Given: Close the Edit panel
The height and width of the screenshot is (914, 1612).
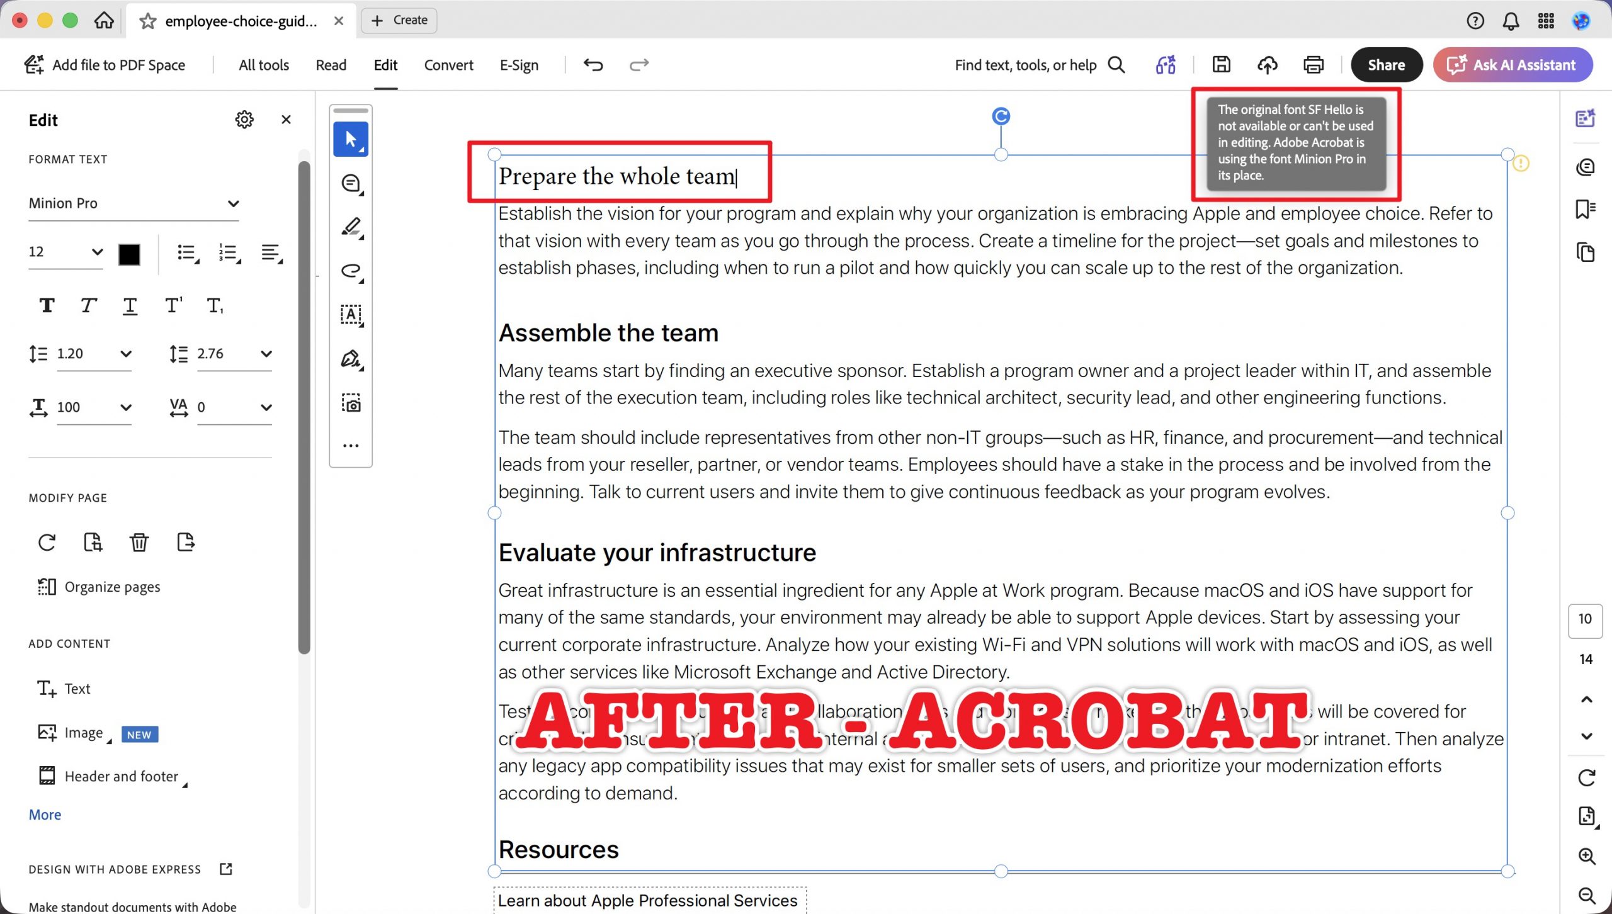Looking at the screenshot, I should coord(286,120).
